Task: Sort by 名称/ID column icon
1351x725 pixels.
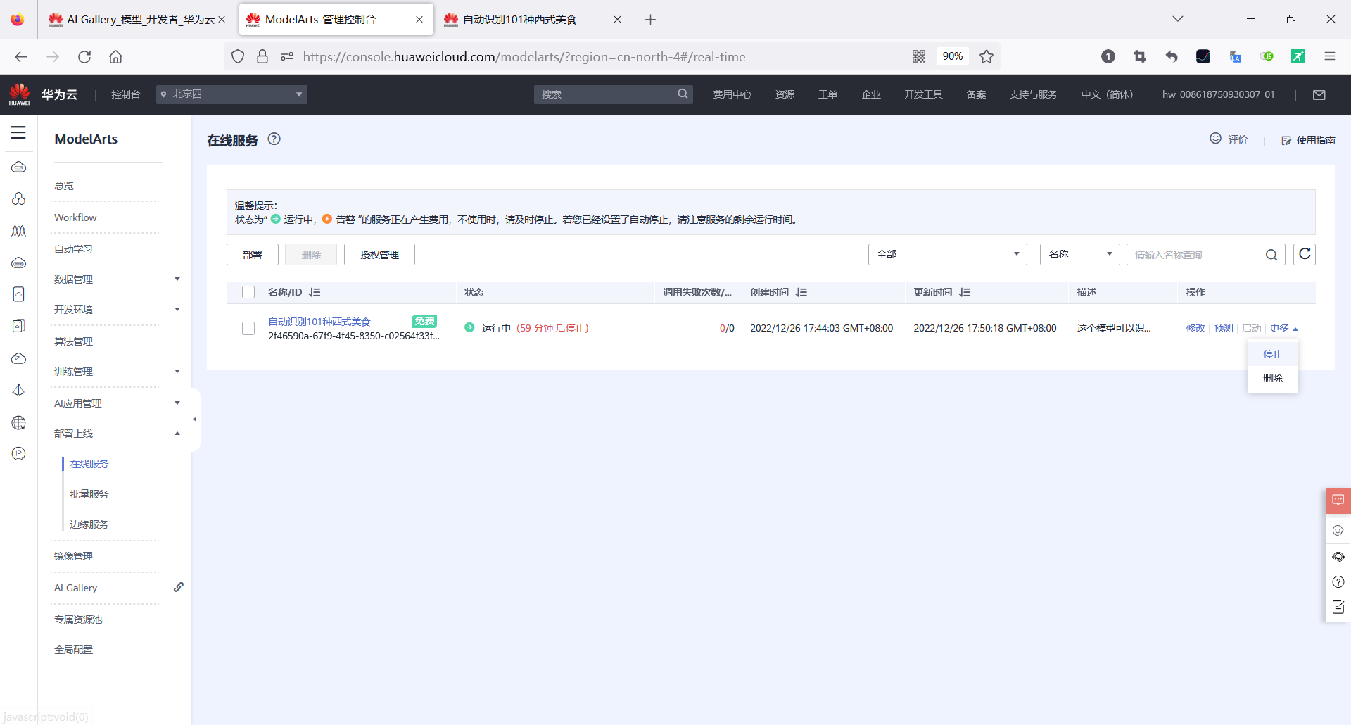Action: click(x=315, y=292)
